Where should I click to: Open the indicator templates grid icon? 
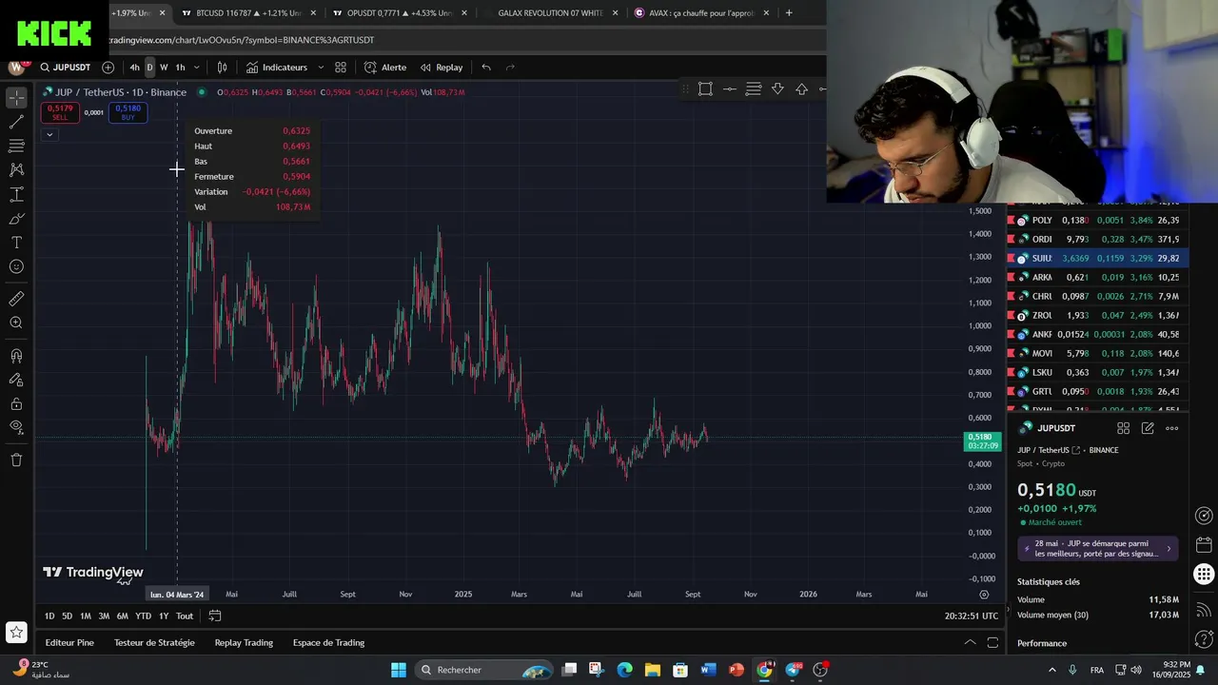[341, 68]
